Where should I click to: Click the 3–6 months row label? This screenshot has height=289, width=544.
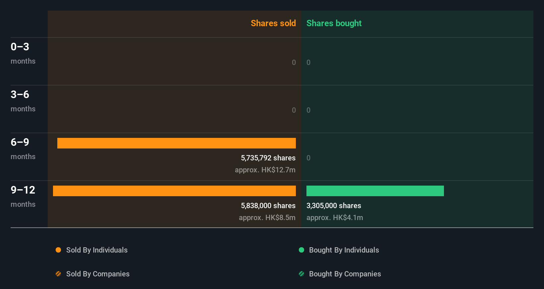tap(23, 101)
